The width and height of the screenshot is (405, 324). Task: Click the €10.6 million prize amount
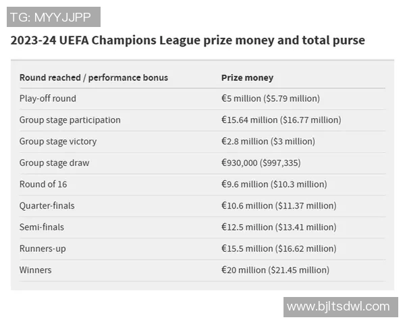(x=279, y=206)
